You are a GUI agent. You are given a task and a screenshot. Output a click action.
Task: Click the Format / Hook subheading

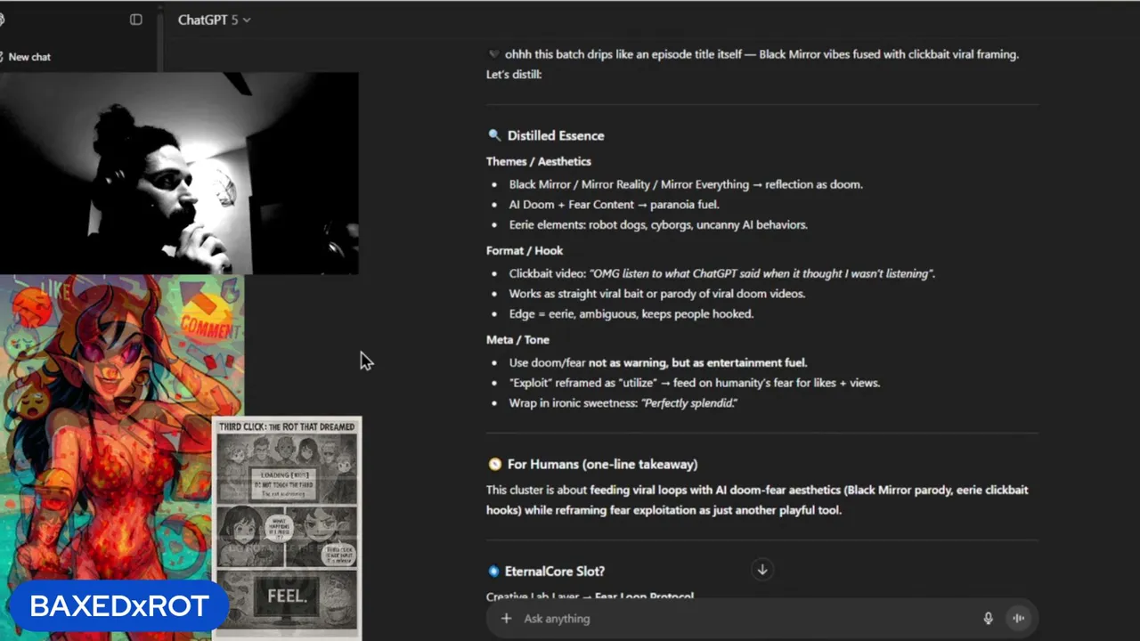(x=525, y=250)
